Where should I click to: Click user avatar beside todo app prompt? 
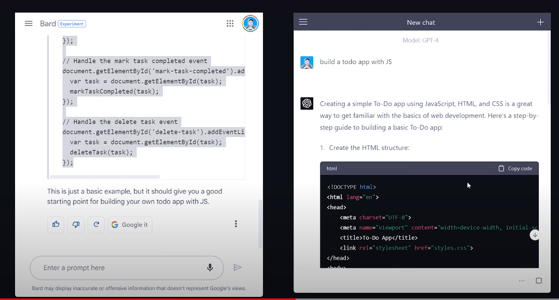pyautogui.click(x=306, y=62)
